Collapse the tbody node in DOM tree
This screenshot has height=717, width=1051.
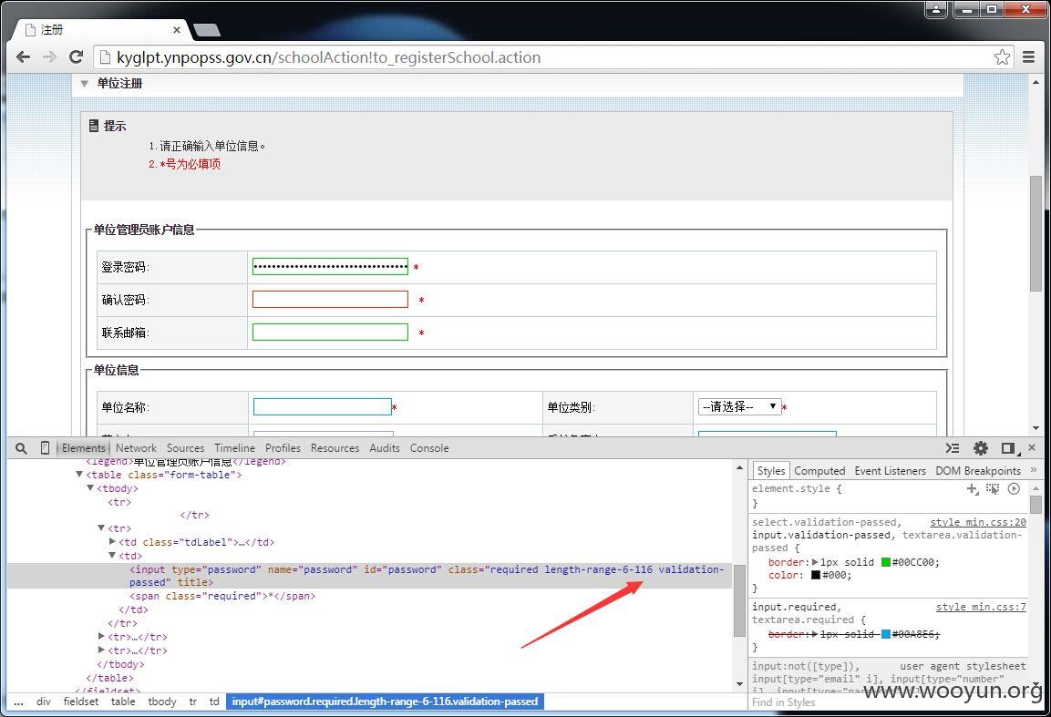pos(90,487)
